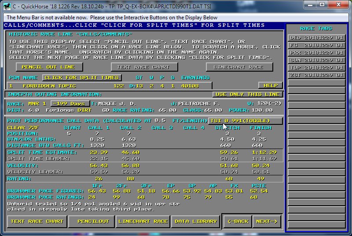This screenshot has height=236, width=352.
Task: Click the Call 2 velocity 56.88
Action: coord(130,166)
